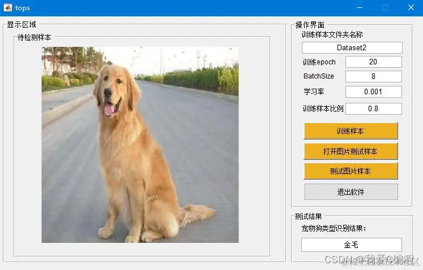Click the MATLAB icon in the title bar
423x270 pixels.
coord(7,7)
